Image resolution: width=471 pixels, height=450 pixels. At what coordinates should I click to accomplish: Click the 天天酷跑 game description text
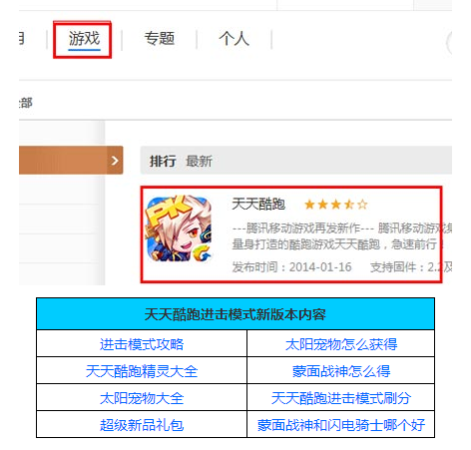[342, 236]
